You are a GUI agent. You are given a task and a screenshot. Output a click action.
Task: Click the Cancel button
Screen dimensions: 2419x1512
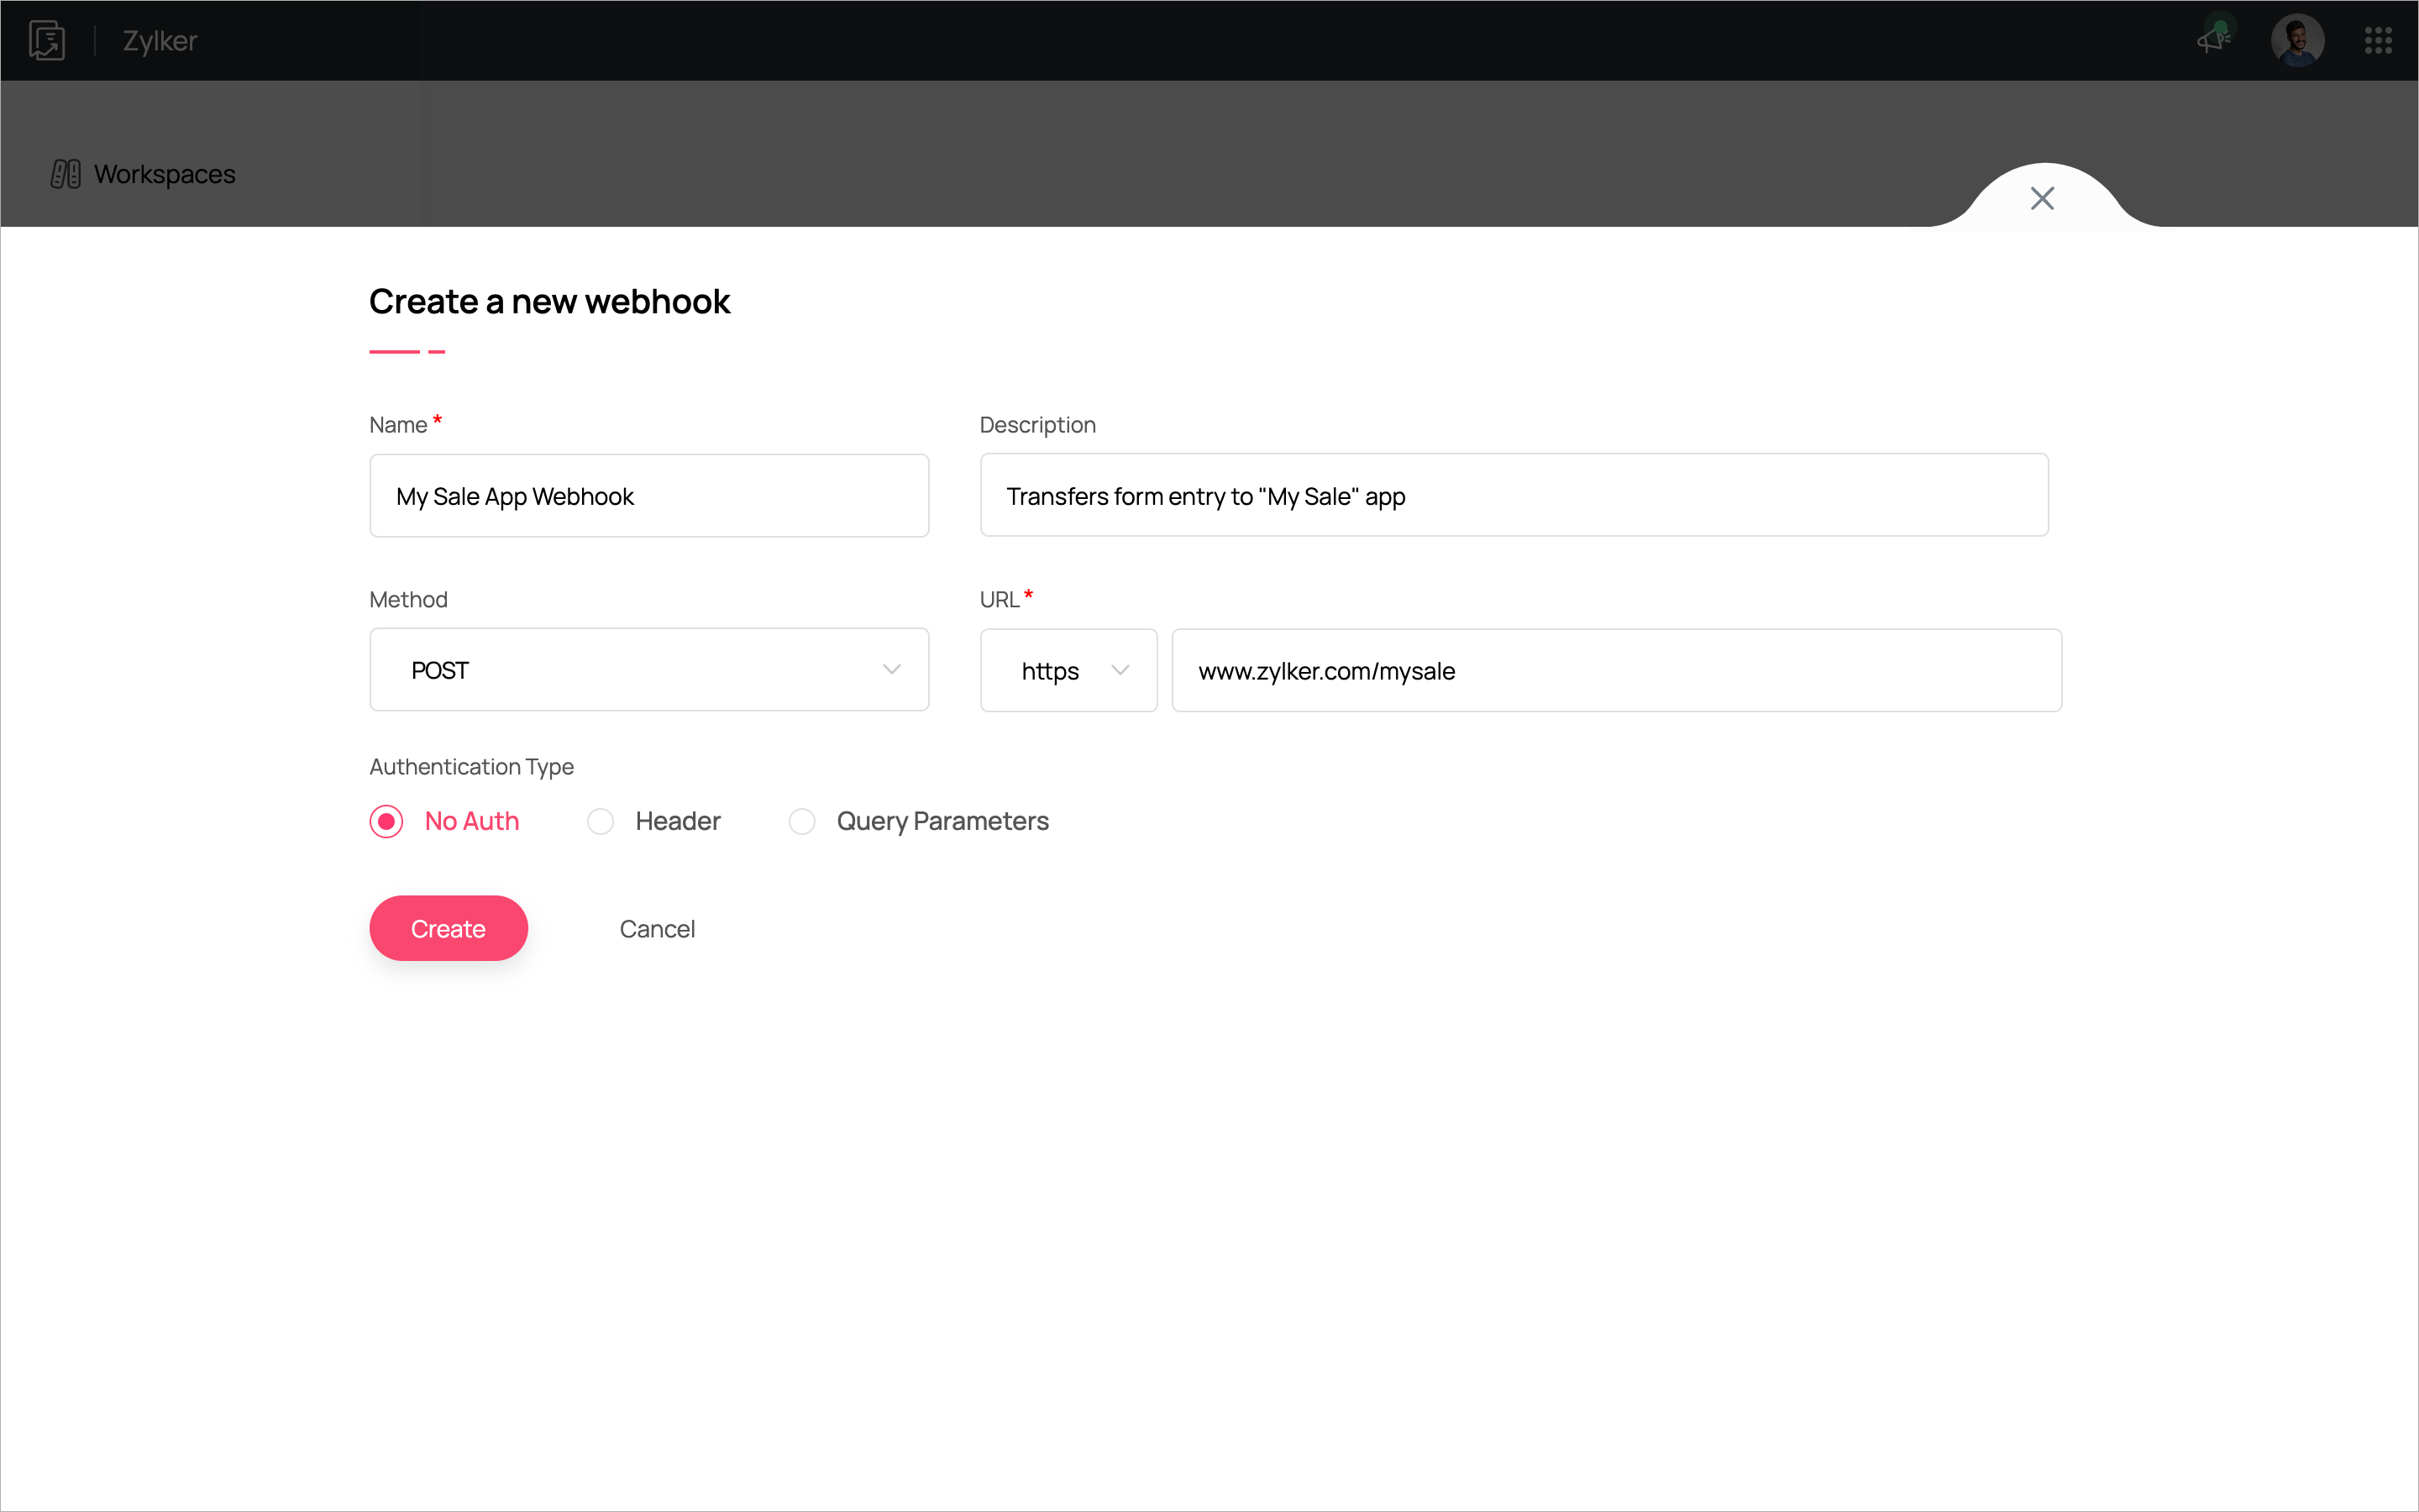pyautogui.click(x=657, y=929)
